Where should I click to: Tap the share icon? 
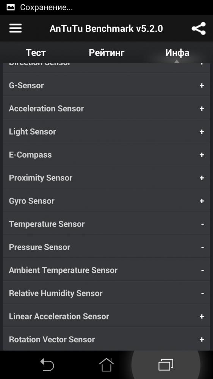199,28
